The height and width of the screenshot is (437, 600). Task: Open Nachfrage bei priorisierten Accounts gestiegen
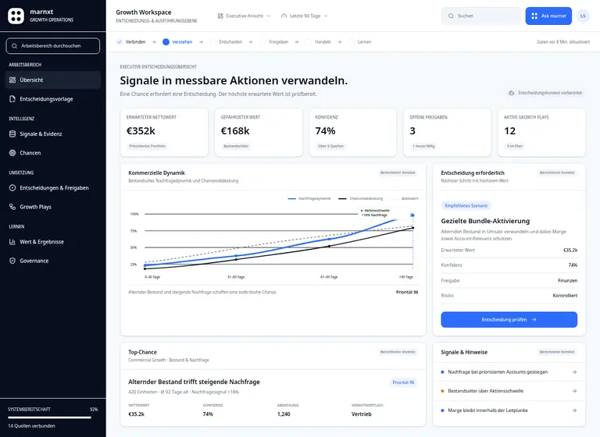509,372
